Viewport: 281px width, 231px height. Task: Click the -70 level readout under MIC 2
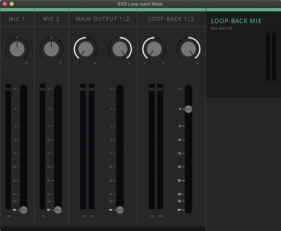point(42,216)
